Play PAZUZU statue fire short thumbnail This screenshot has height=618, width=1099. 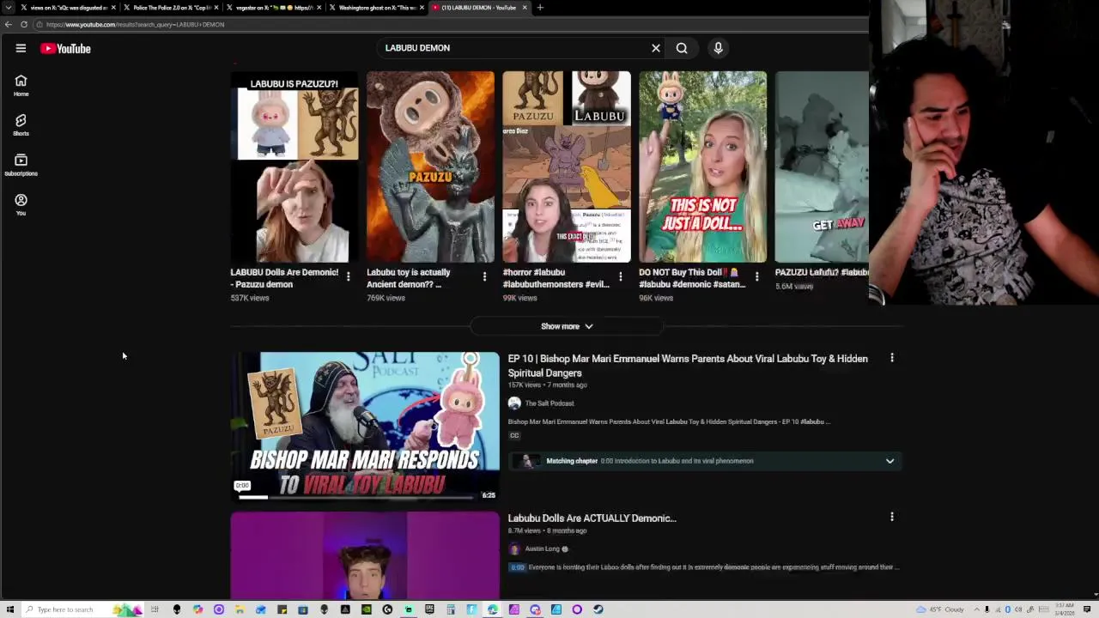(x=430, y=167)
